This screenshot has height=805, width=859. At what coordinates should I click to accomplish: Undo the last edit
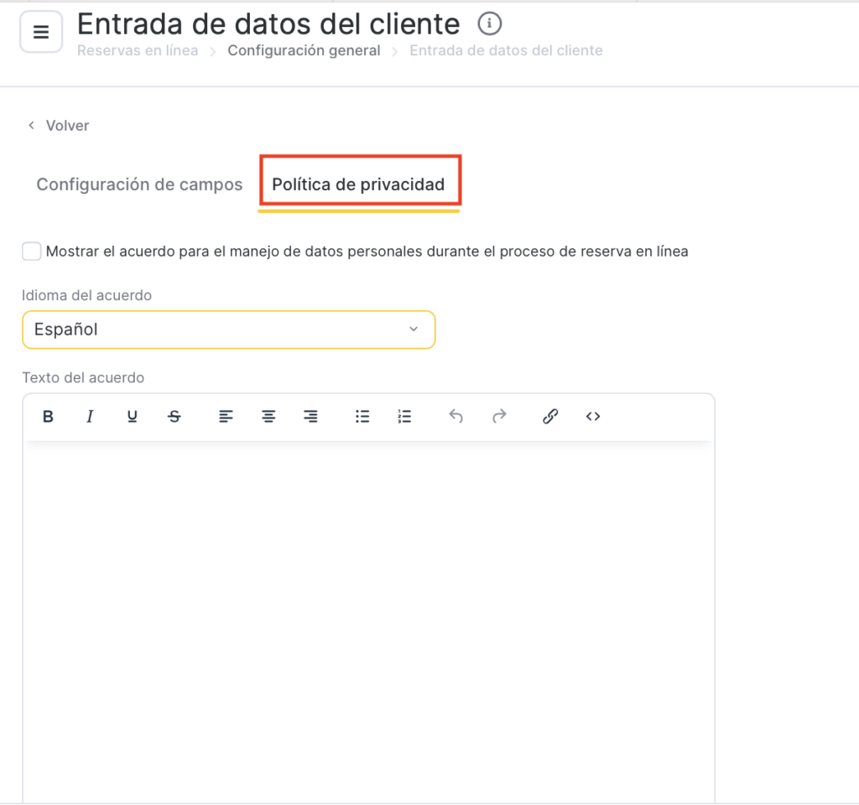(x=456, y=417)
